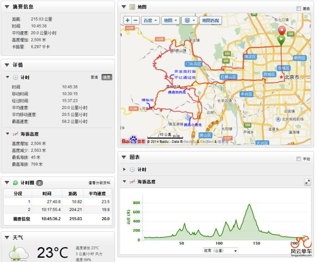This screenshot has height=262, width=317.
Task: Open the 百度 map provider dropdown
Action: (150, 20)
